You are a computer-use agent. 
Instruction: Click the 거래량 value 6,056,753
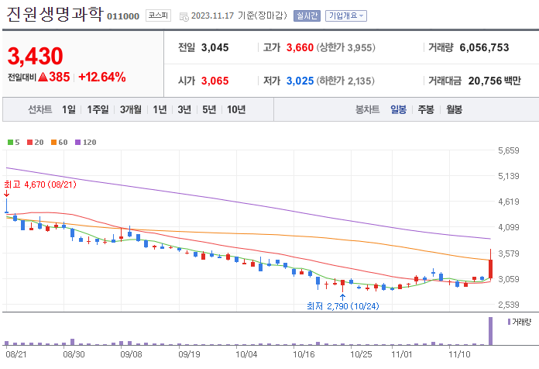pos(484,47)
